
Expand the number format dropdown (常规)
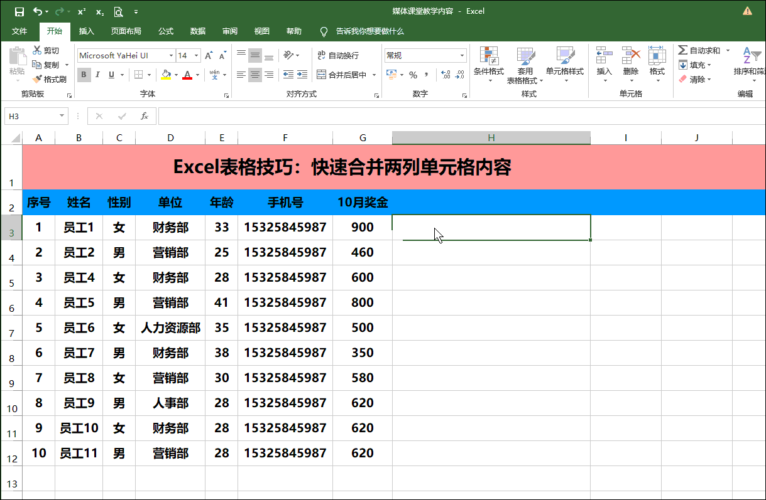(462, 55)
